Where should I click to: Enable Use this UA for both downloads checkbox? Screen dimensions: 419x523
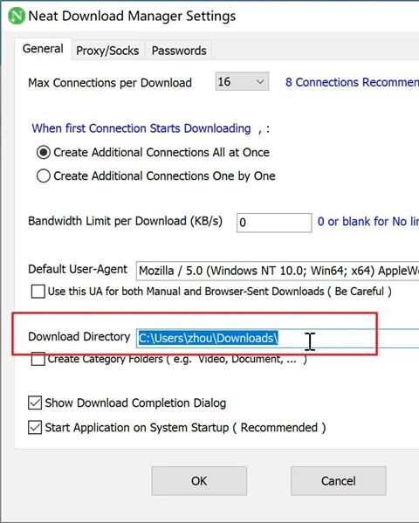tap(38, 291)
